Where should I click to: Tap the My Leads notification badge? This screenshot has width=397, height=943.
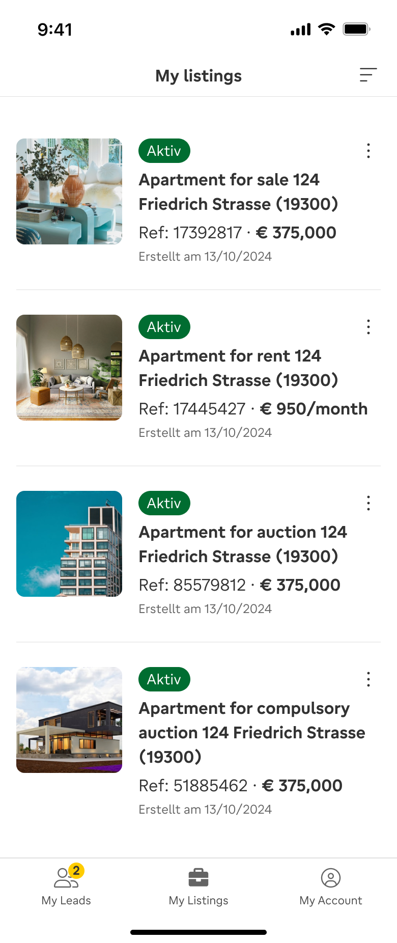click(76, 871)
